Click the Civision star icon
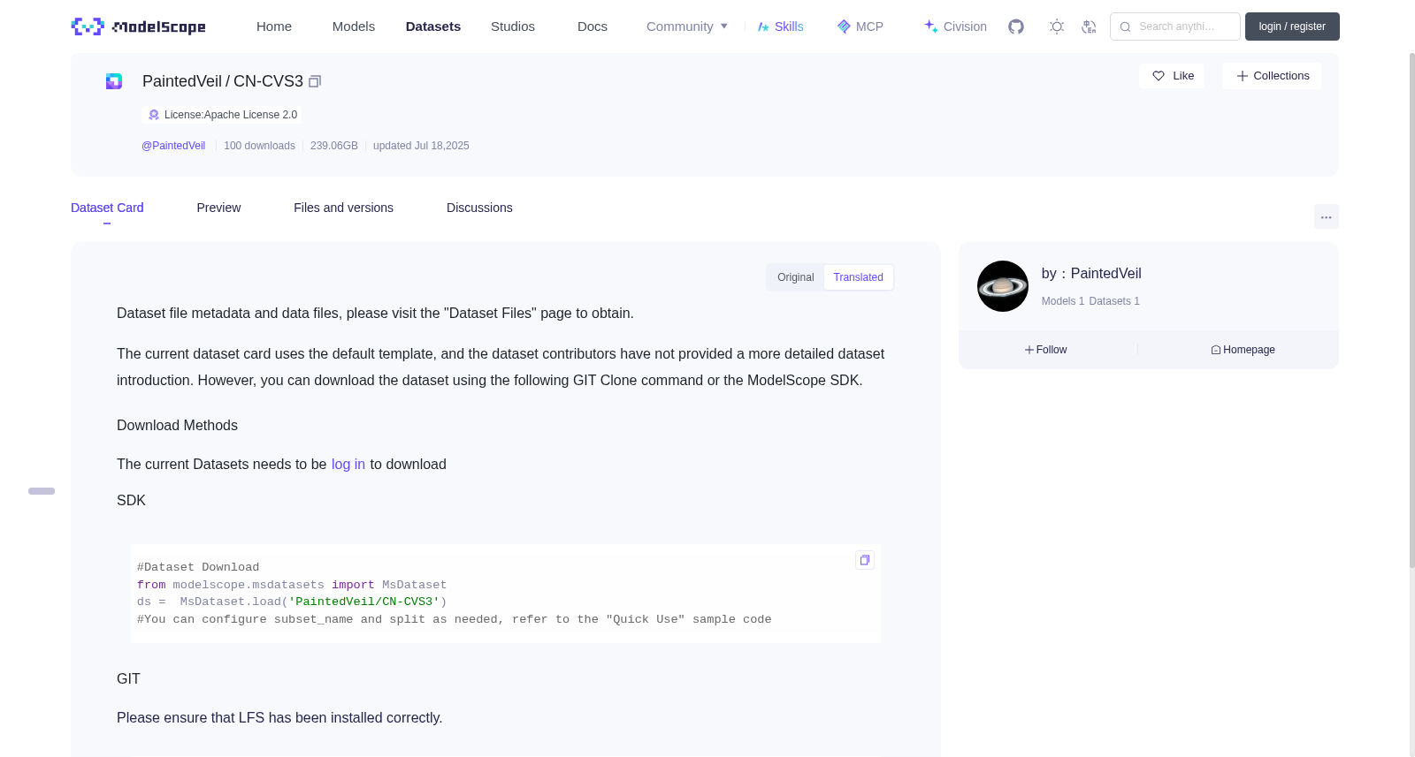 coord(931,26)
